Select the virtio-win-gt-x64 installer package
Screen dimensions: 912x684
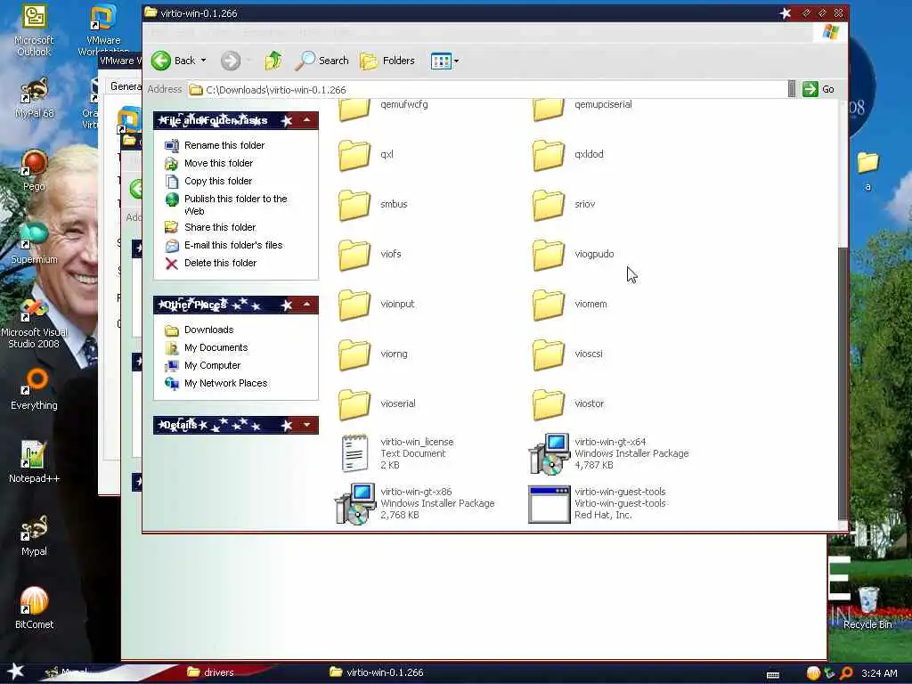click(609, 453)
